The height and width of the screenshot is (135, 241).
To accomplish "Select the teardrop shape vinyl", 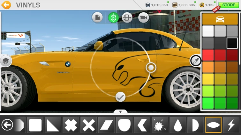I will tap(178, 125).
